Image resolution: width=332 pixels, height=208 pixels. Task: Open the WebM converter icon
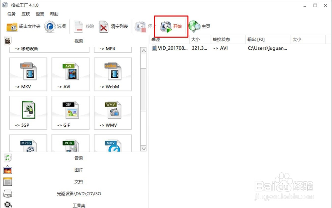click(113, 74)
